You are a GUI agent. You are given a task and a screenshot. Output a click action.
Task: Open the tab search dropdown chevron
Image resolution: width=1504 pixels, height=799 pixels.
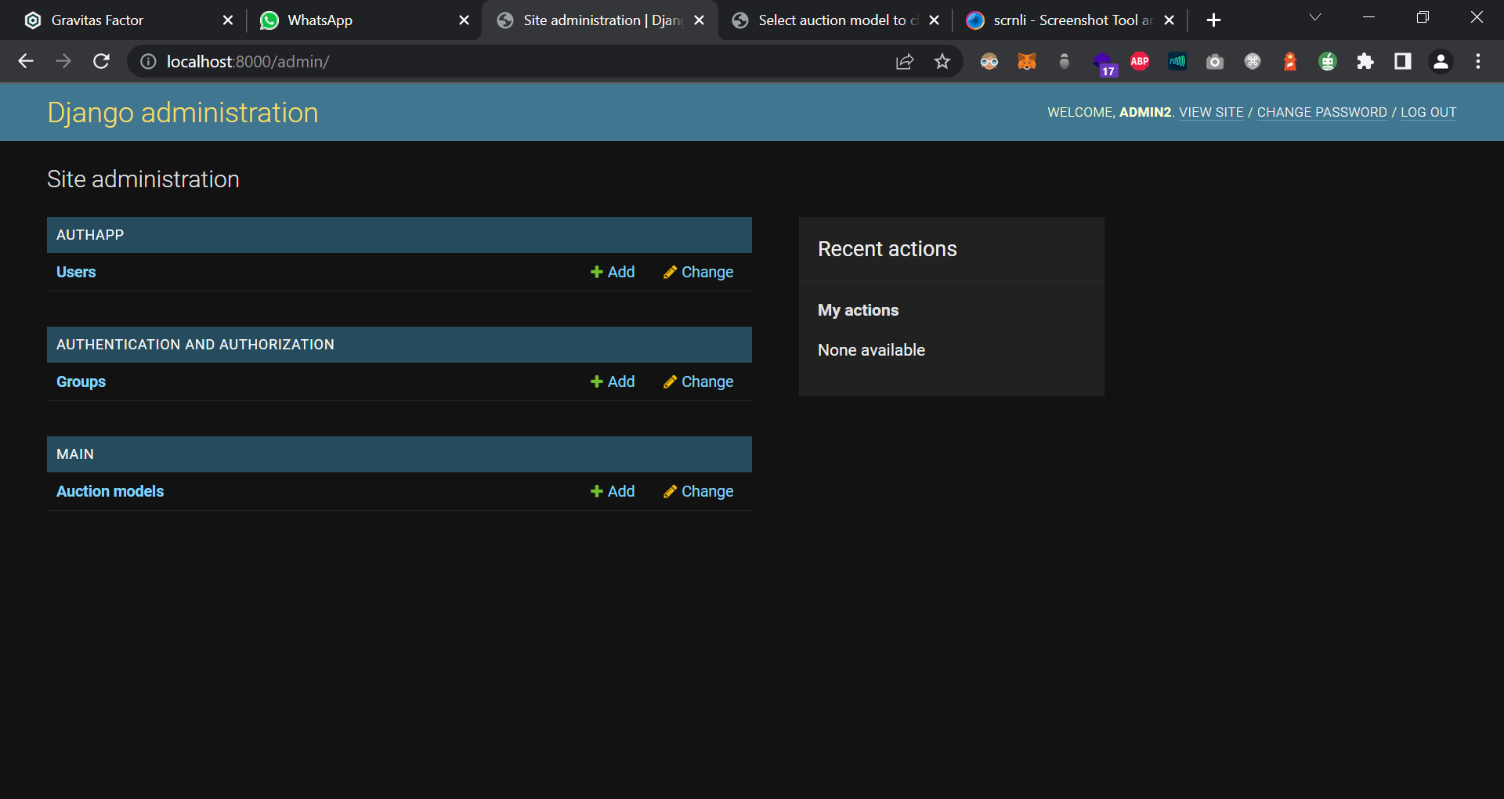coord(1315,17)
